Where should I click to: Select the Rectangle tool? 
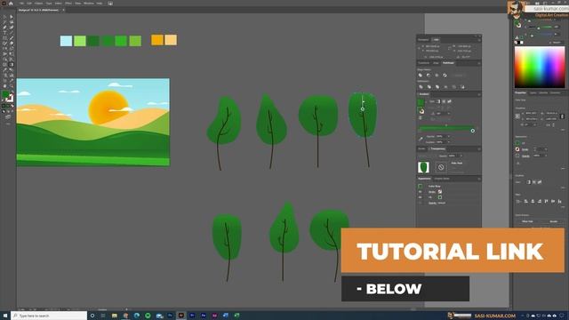click(x=4, y=38)
